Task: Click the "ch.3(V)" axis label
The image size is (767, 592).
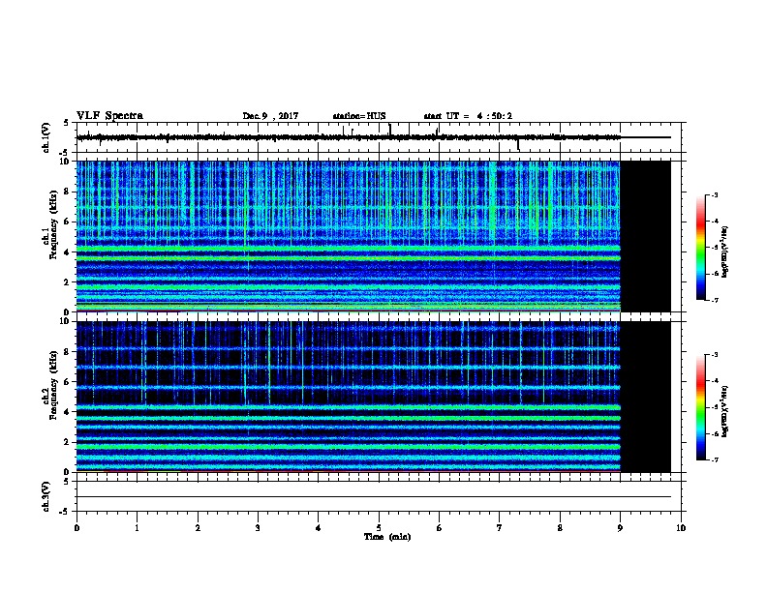Action: pyautogui.click(x=46, y=496)
